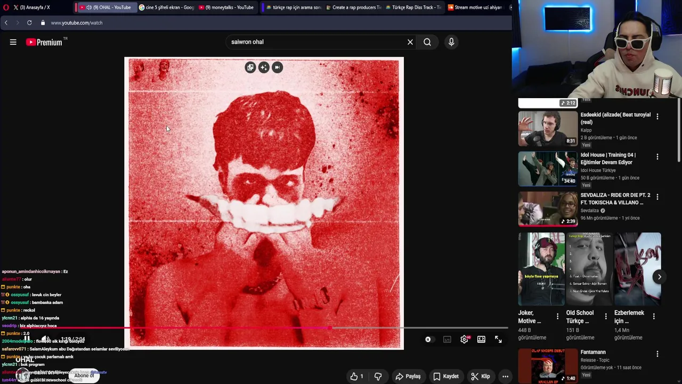Pause the video playback
This screenshot has height=384, width=682.
[x=27, y=339]
